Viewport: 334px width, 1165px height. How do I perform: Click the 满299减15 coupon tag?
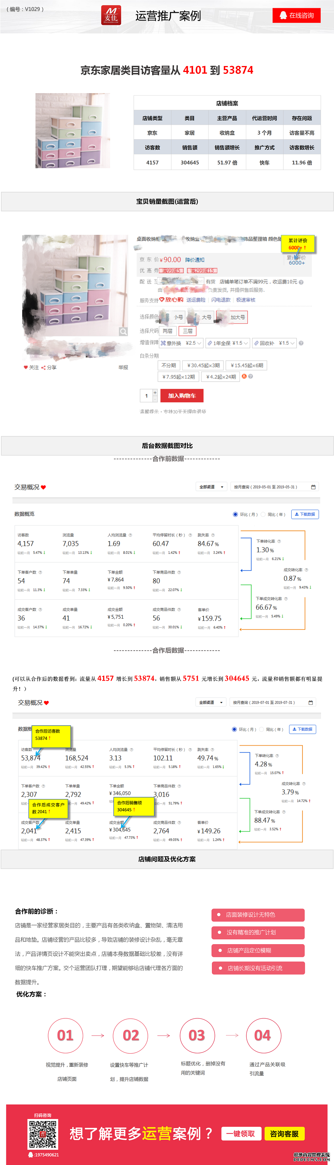202,271
